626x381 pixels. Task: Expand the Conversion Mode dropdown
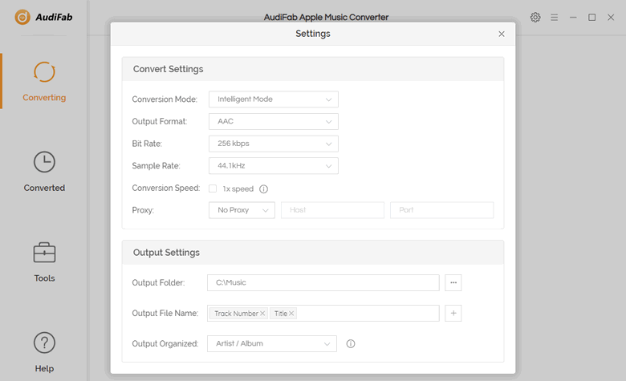274,99
